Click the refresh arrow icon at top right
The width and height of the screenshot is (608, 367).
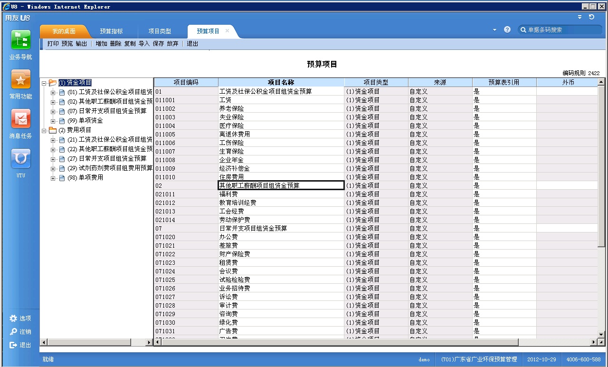(x=591, y=17)
